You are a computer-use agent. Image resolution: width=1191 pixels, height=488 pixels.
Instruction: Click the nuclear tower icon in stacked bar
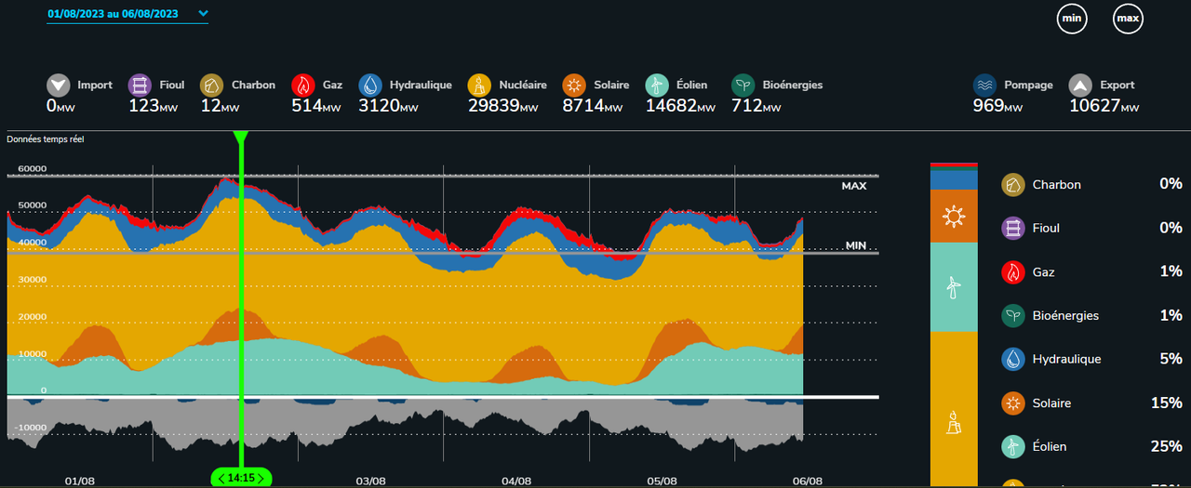pos(953,422)
